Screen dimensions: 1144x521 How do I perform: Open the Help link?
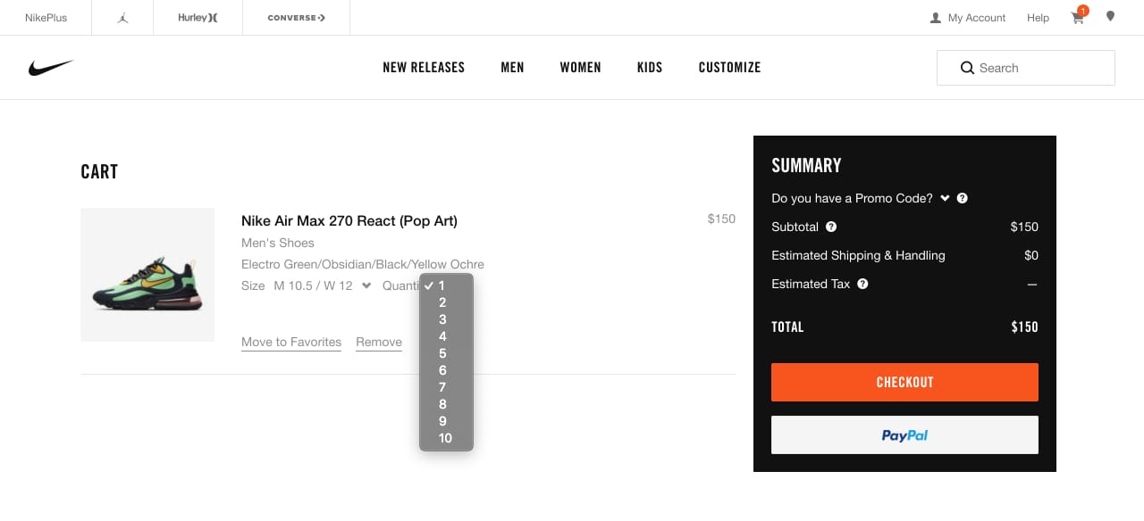tap(1038, 18)
